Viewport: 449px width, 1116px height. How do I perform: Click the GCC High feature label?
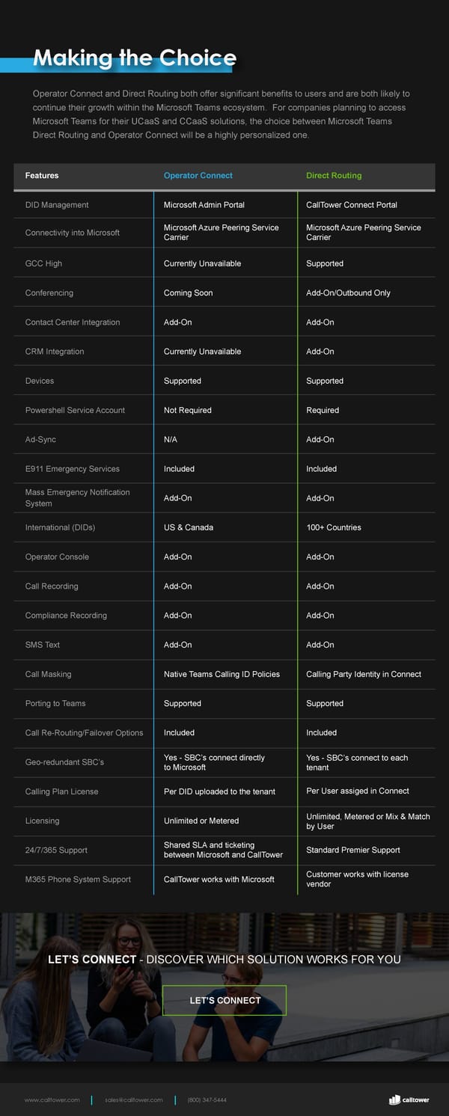click(43, 263)
